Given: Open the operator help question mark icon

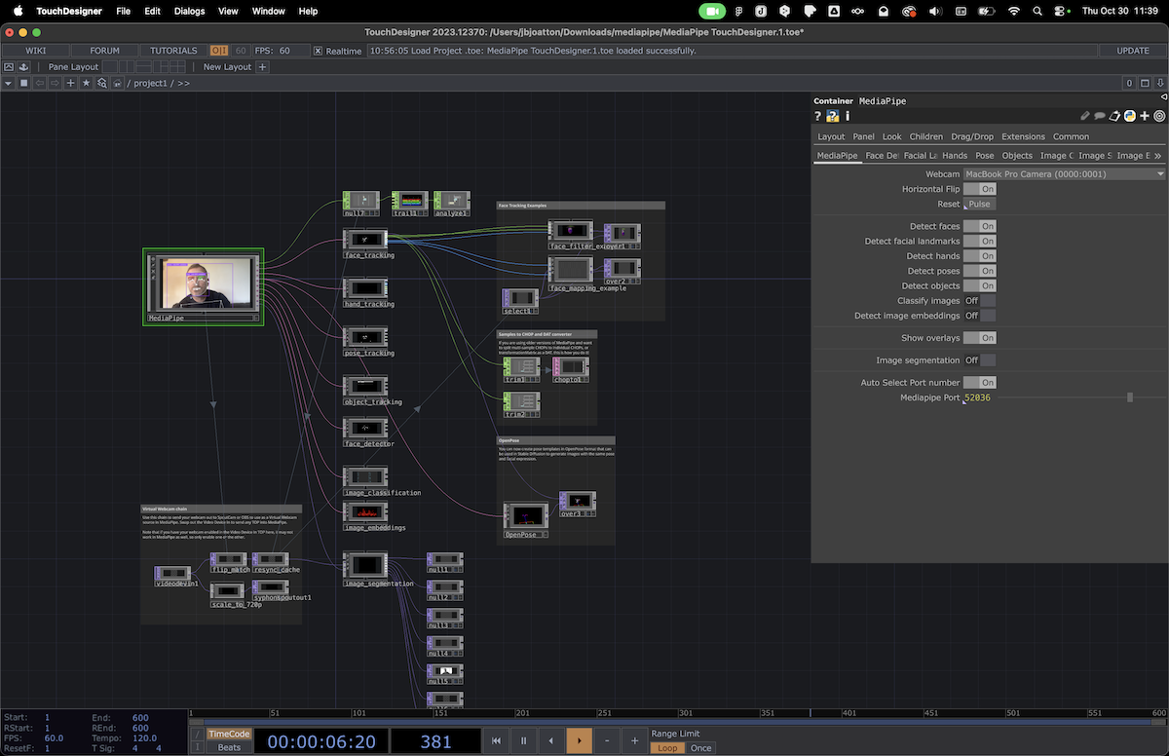Looking at the screenshot, I should pyautogui.click(x=818, y=116).
